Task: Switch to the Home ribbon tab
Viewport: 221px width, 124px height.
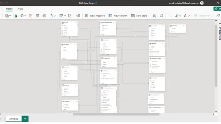Action: [9, 9]
